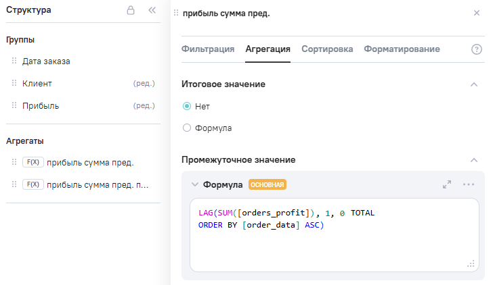Open the Сортировка tab
Screen dimensions: 493x285
click(327, 49)
